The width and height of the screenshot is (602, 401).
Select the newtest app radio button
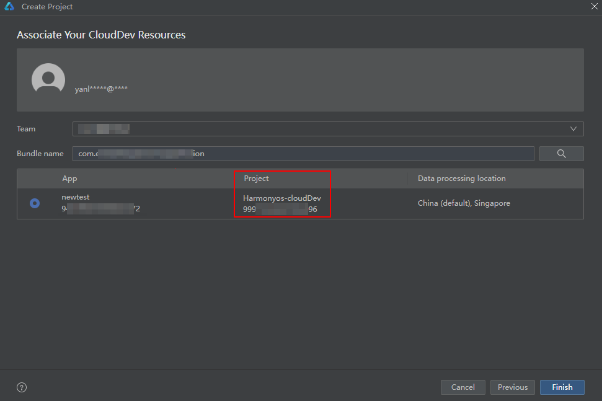[35, 203]
